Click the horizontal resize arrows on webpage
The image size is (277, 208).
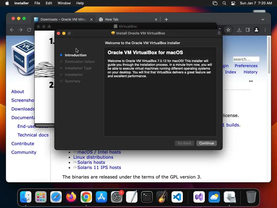click(251, 81)
